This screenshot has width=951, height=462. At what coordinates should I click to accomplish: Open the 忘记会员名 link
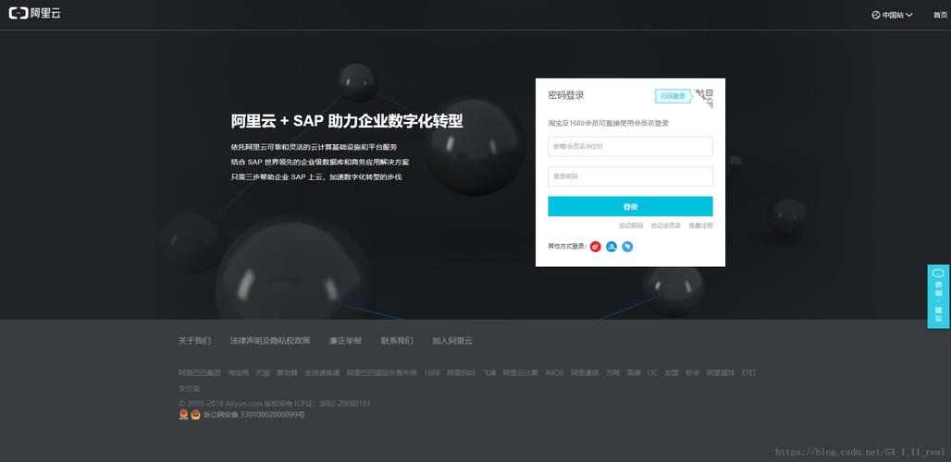pyautogui.click(x=666, y=225)
